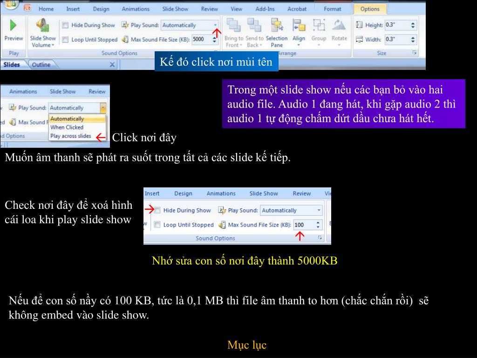This screenshot has height=358, width=477.
Task: Select the Slides pane tab
Action: pyautogui.click(x=12, y=64)
